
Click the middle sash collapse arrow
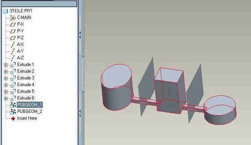coord(83,57)
